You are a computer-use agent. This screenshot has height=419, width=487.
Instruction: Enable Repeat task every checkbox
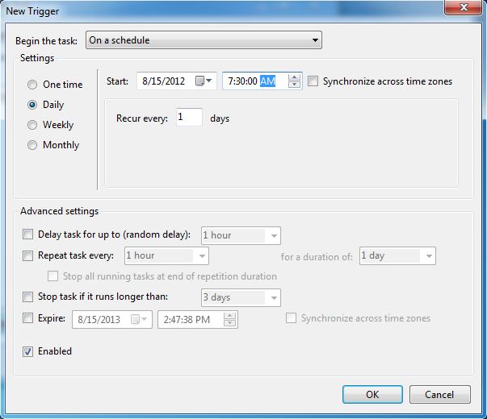[x=27, y=255]
